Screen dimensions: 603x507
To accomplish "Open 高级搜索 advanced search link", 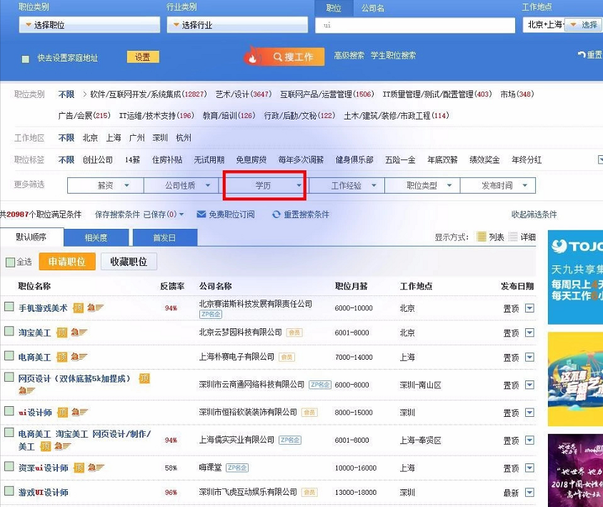I will pyautogui.click(x=348, y=56).
